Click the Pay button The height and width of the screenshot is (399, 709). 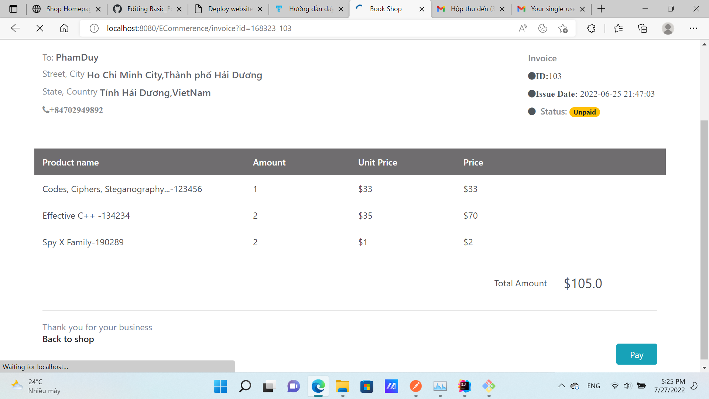(637, 354)
